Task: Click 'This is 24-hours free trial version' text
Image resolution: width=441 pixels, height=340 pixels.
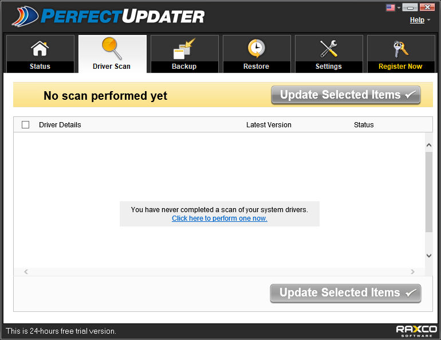Action: coord(61,331)
